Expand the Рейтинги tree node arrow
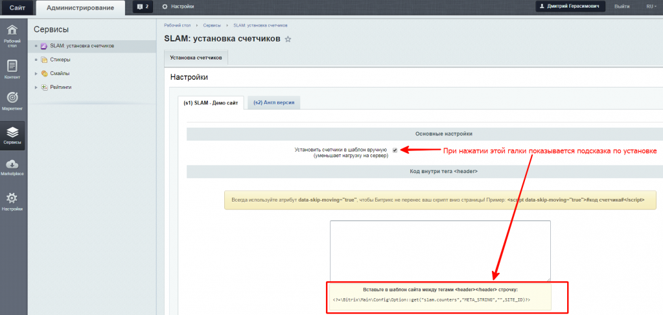The image size is (663, 315). (36, 87)
